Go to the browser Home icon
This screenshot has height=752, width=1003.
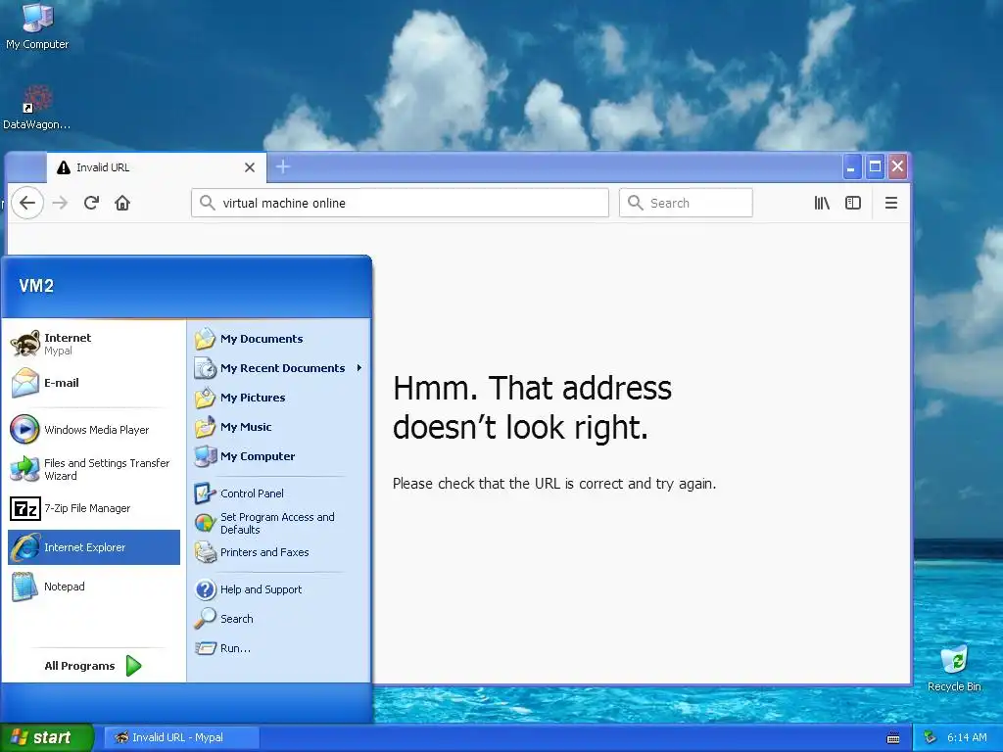coord(122,204)
